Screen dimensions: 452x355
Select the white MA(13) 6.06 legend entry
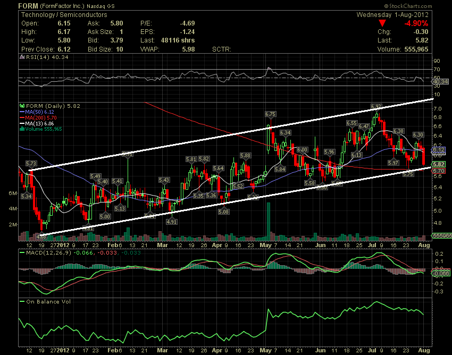tap(37, 123)
